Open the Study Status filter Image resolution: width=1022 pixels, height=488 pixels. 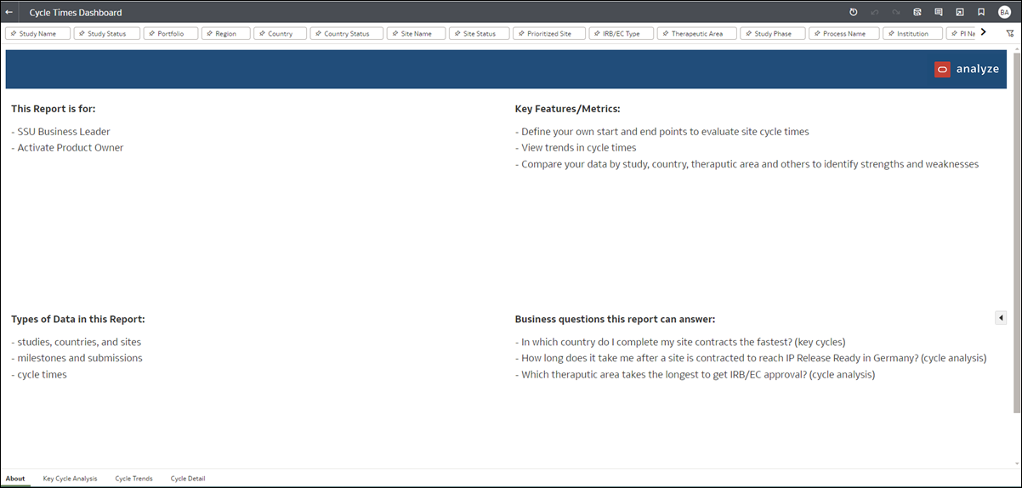coord(107,33)
